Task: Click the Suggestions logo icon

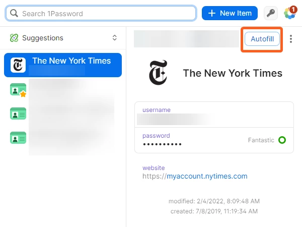Action: click(x=14, y=38)
